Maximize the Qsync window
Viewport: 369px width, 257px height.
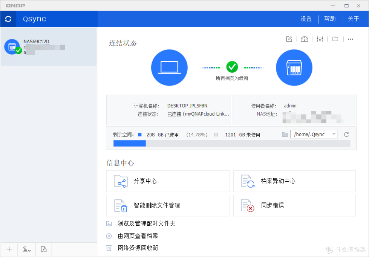pos(346,6)
